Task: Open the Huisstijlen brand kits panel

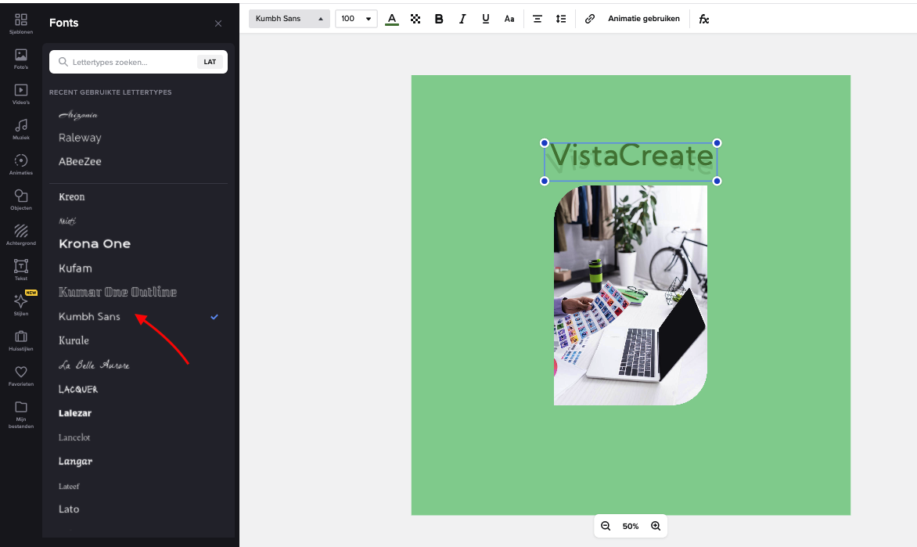Action: (x=21, y=340)
